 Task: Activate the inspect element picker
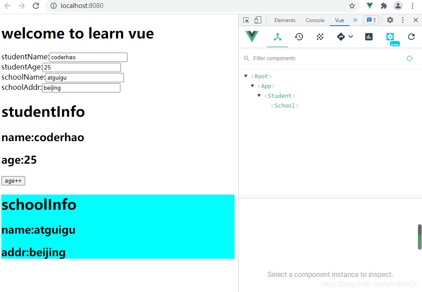[x=246, y=20]
